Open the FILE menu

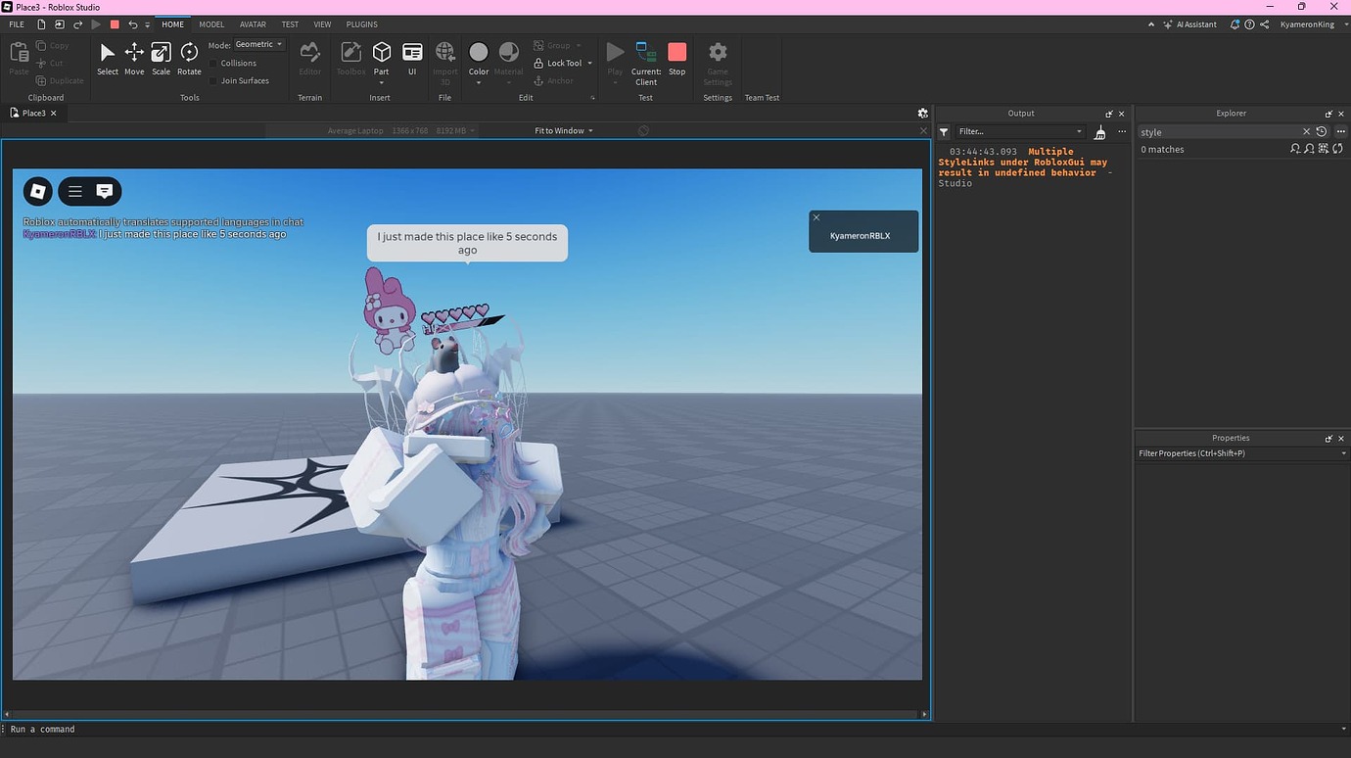click(16, 24)
